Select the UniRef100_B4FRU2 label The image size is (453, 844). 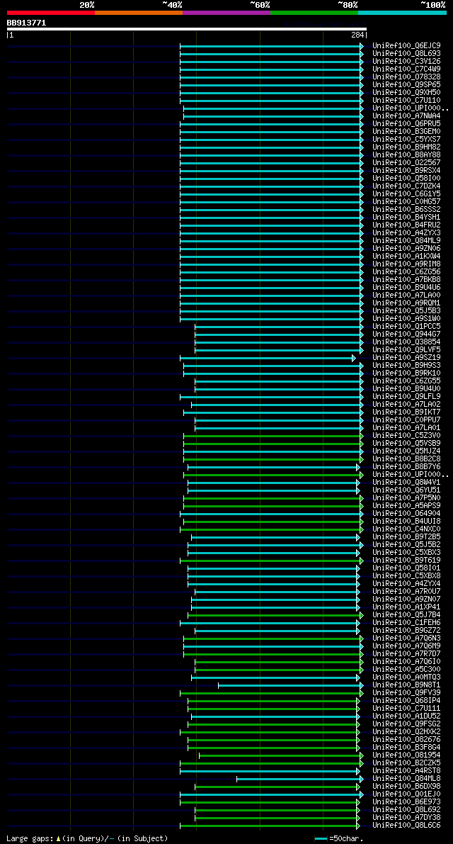coord(406,225)
